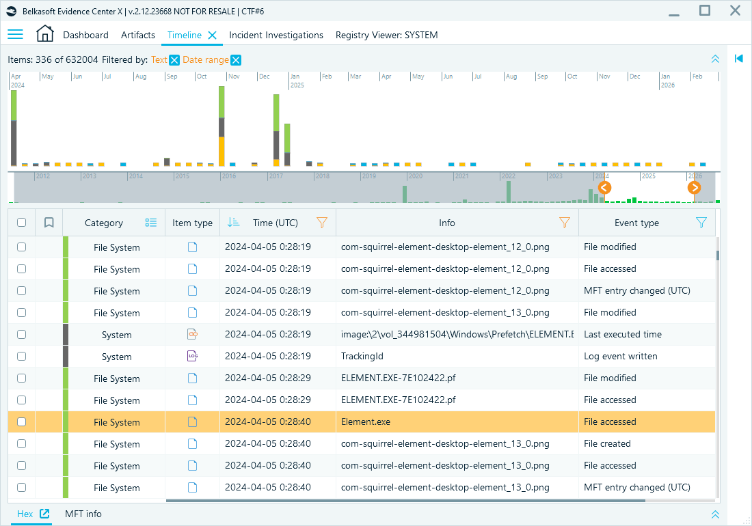This screenshot has height=526, width=752.
Task: Select the TrackingId info cell
Action: pyautogui.click(x=457, y=356)
